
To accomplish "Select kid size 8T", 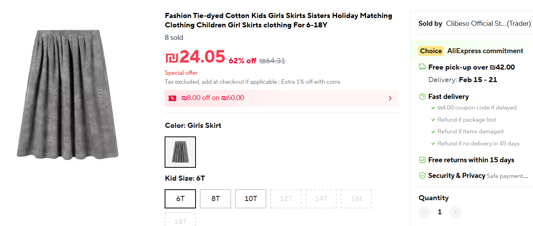I will (215, 199).
